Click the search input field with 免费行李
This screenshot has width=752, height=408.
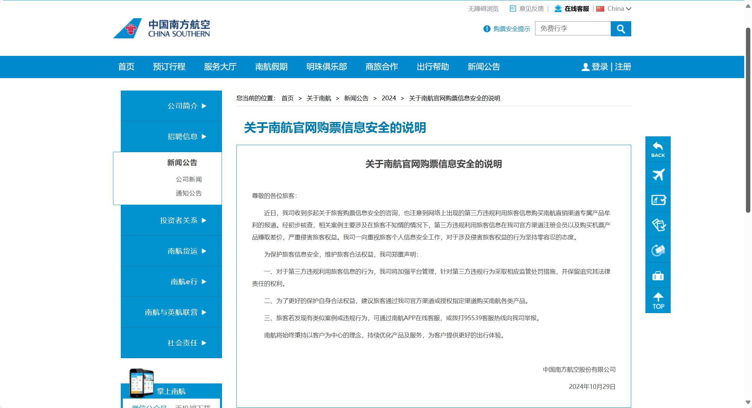click(x=573, y=29)
